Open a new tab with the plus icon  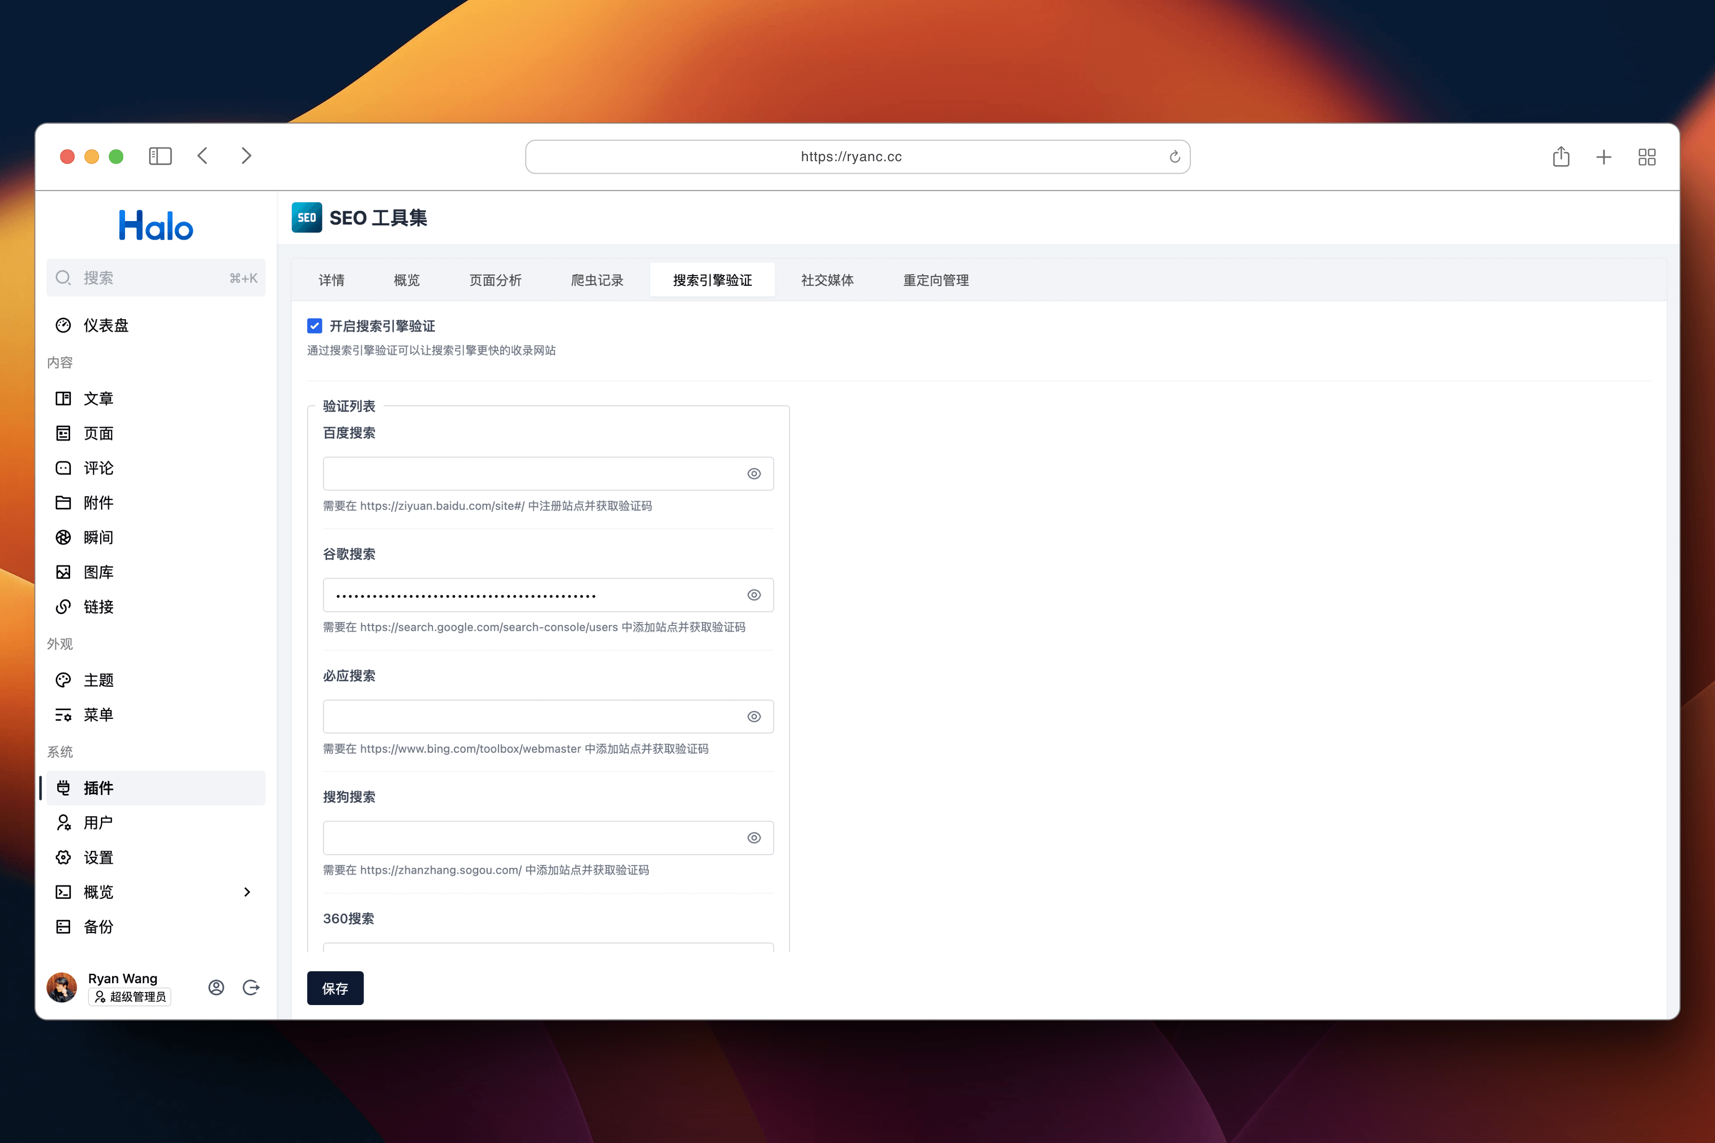tap(1603, 157)
